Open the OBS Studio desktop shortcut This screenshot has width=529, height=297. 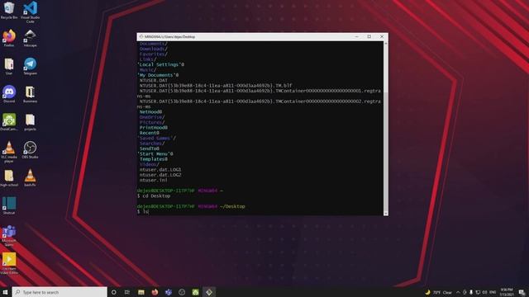30,150
